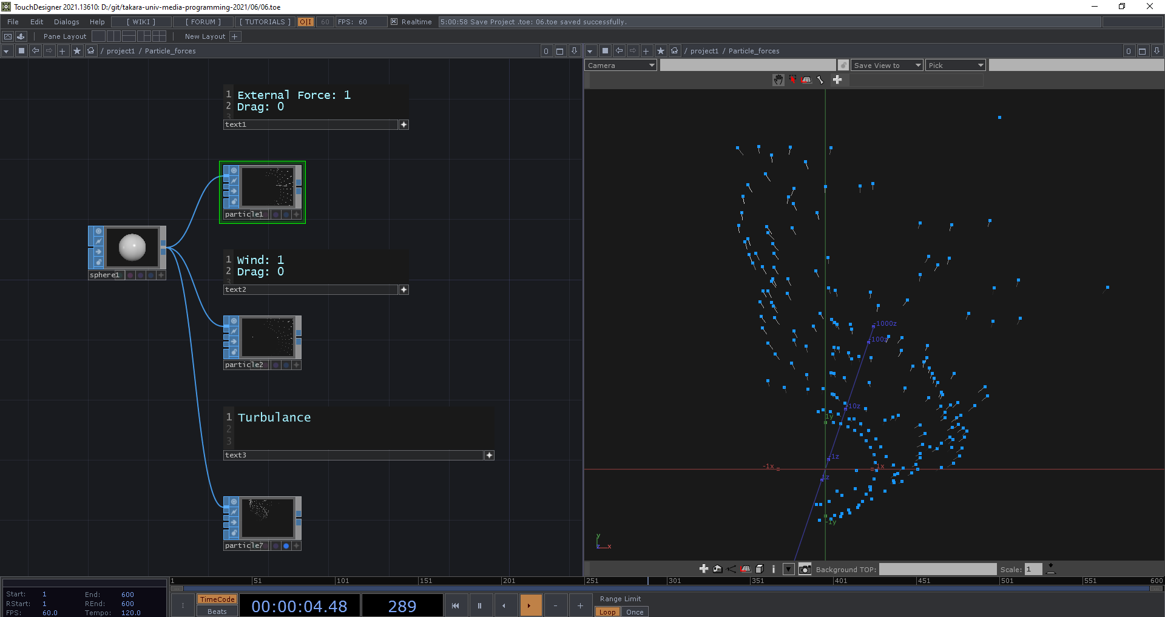1165x617 pixels.
Task: Expand the Save View to dropdown
Action: (886, 66)
